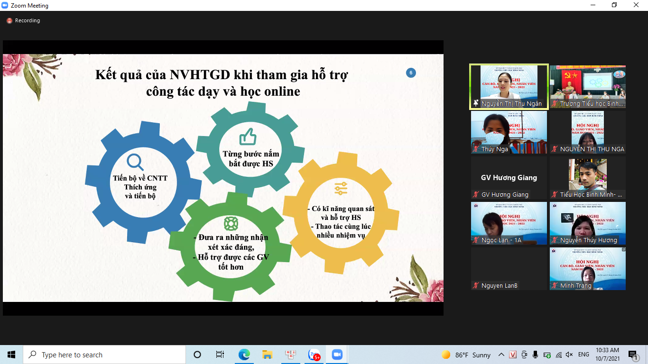Open Task View on taskbar
Image resolution: width=648 pixels, height=364 pixels.
pos(220,355)
